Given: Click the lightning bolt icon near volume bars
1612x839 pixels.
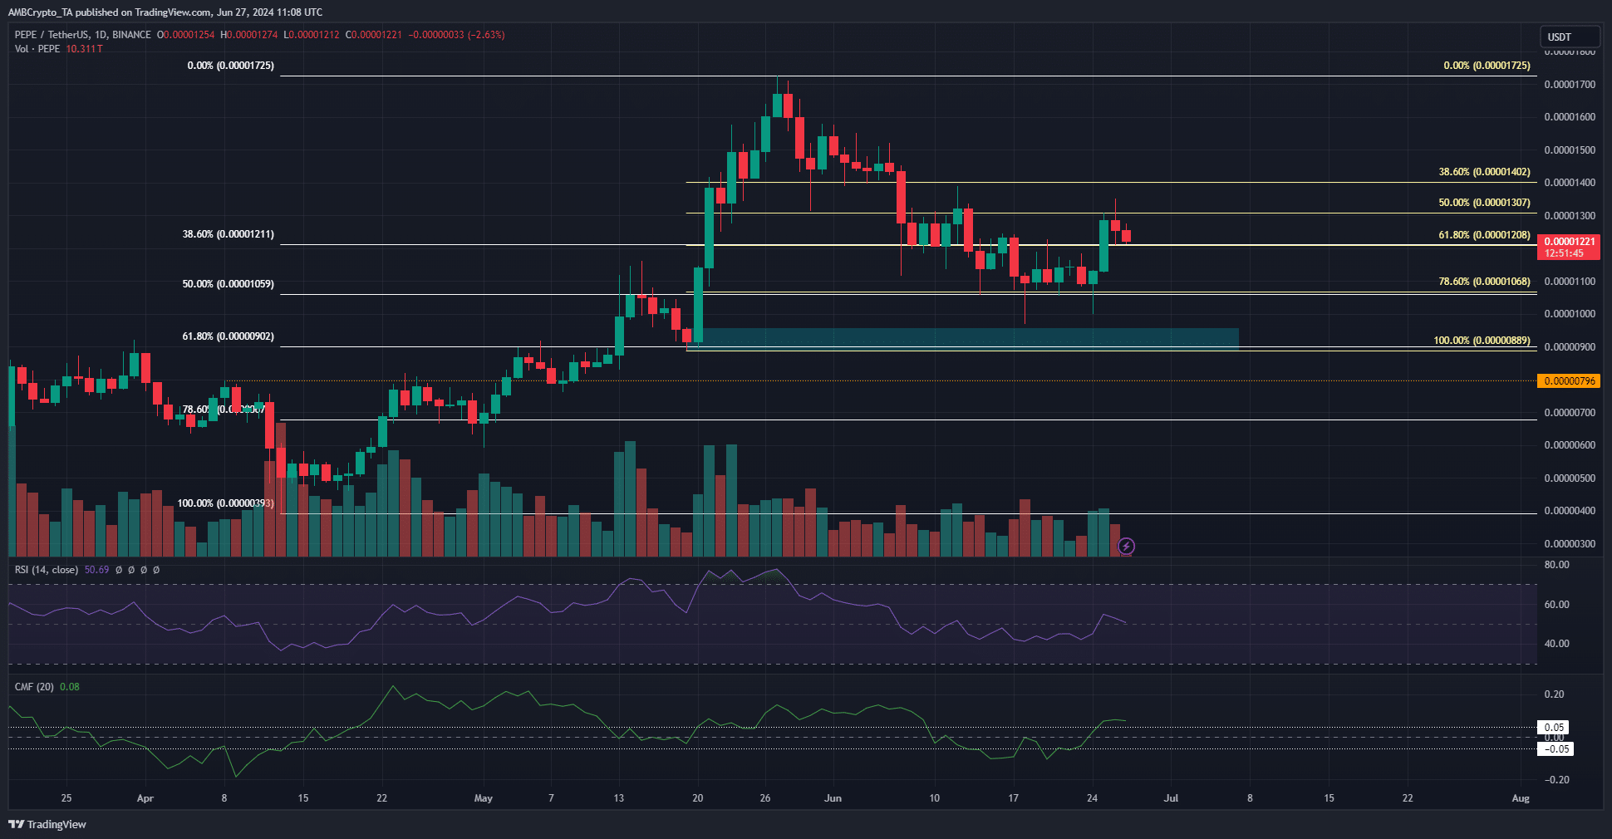Looking at the screenshot, I should 1126,546.
